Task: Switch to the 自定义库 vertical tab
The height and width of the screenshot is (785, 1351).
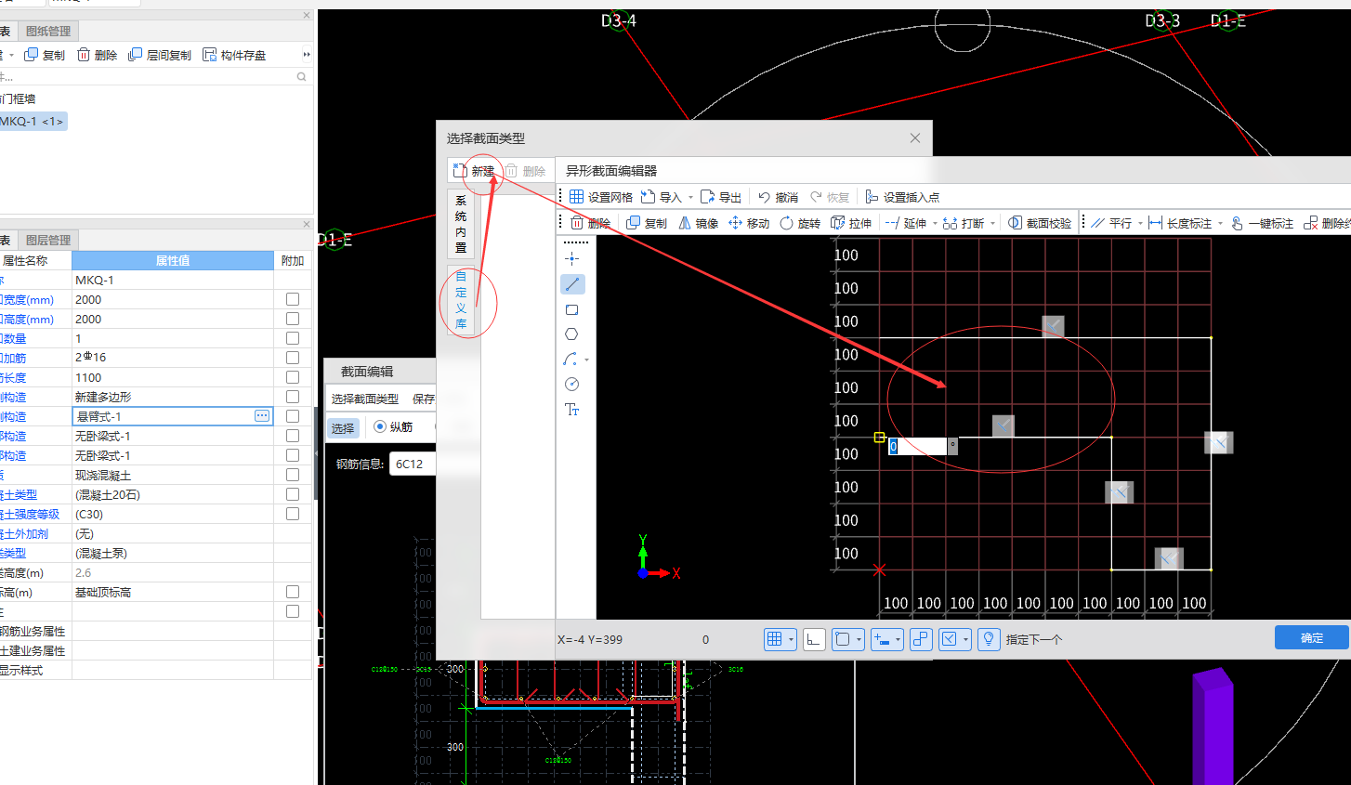Action: tap(461, 300)
